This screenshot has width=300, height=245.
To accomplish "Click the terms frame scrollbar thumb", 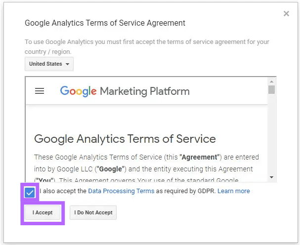I will tap(271, 89).
